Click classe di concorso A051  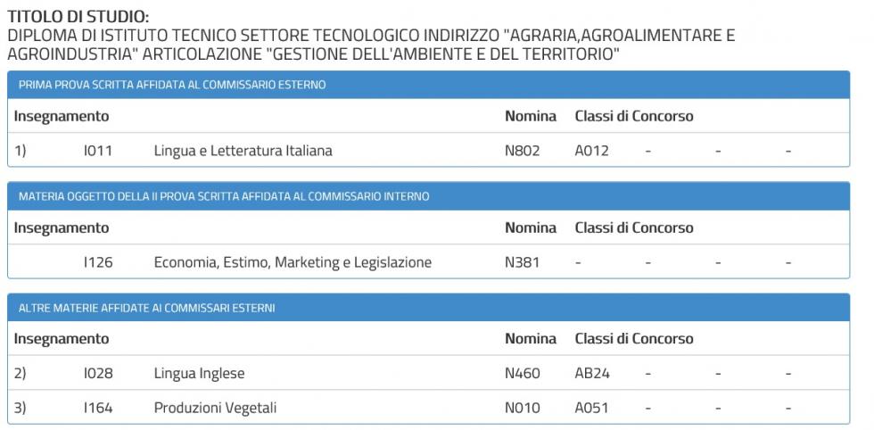(x=591, y=408)
